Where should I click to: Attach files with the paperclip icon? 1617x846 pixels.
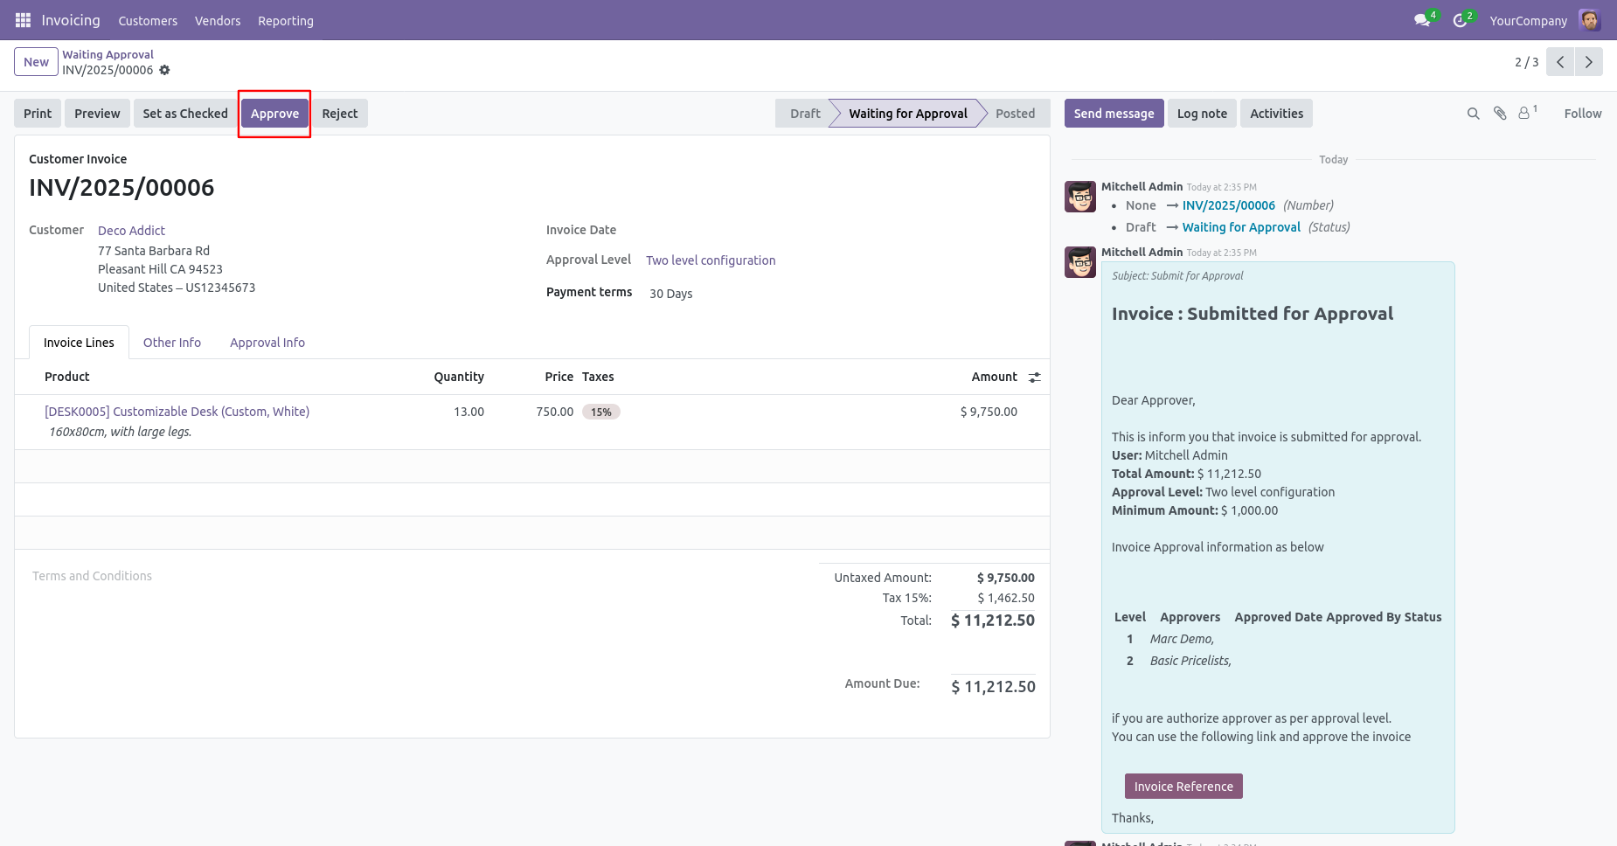(1500, 114)
